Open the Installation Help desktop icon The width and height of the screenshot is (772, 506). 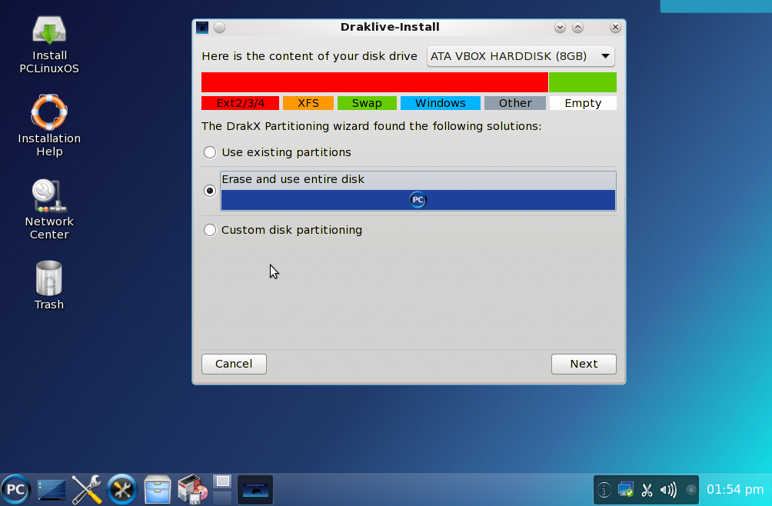(x=49, y=125)
